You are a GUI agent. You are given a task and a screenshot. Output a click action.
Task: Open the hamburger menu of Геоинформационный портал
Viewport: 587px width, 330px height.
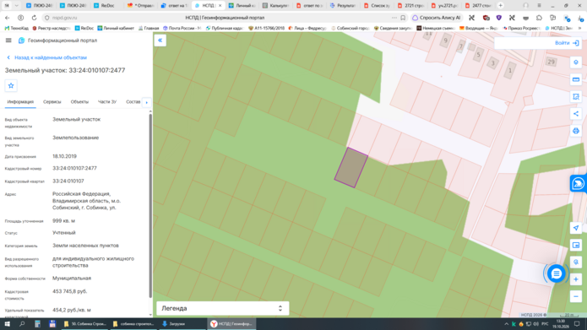(8, 41)
